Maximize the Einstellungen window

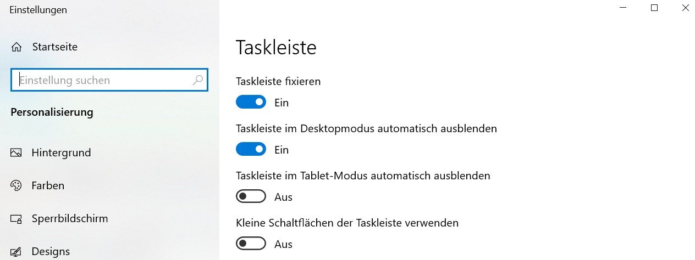coord(654,8)
